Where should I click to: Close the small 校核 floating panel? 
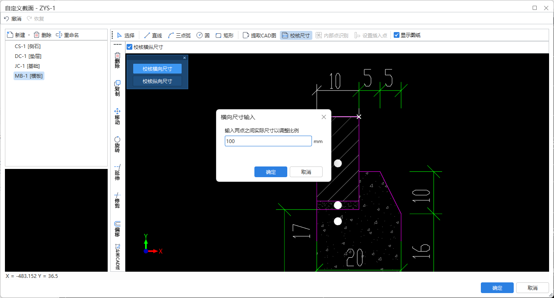[x=185, y=58]
